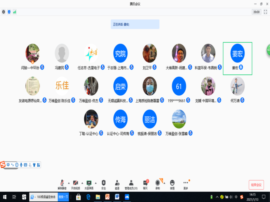Open Sogou IME skin shirt icon

(34, 165)
